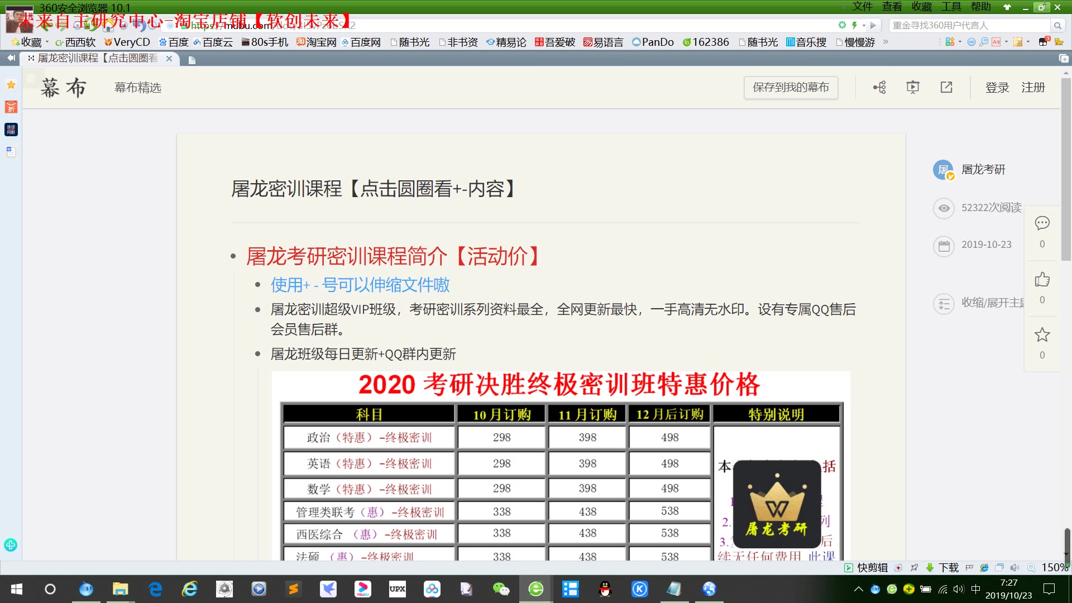Open the screenshot scissors icon
Screen dimensions: 1072x603
(x=1018, y=42)
